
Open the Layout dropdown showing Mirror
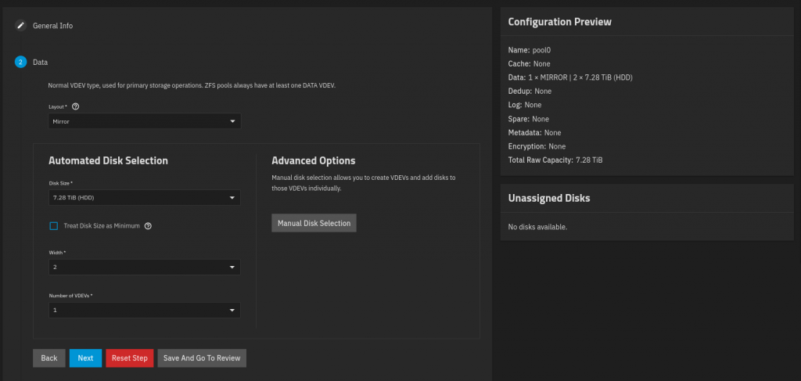click(144, 121)
